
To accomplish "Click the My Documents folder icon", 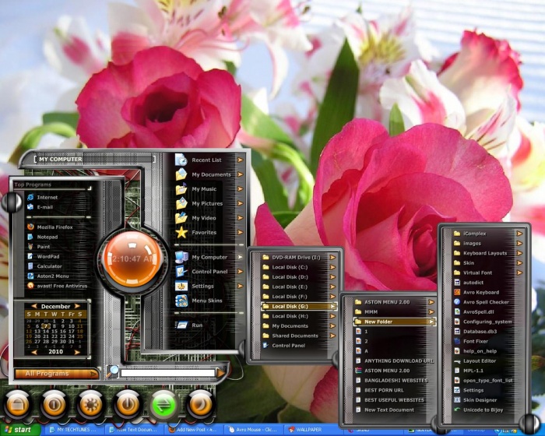I will 181,174.
